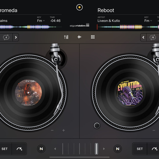Nudge left deck tempo with minus button
Image resolution: width=159 pixels, height=159 pixels.
coord(52,130)
